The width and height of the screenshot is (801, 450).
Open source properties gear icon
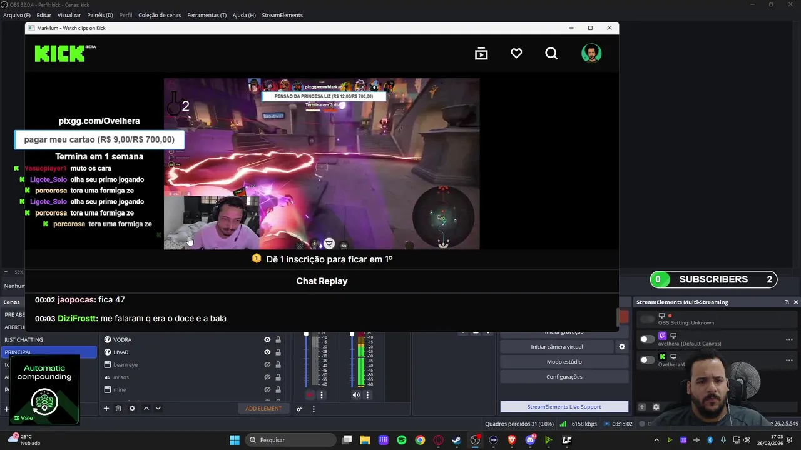[132, 409]
